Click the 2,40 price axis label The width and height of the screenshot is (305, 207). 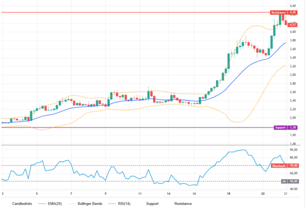pos(293,101)
